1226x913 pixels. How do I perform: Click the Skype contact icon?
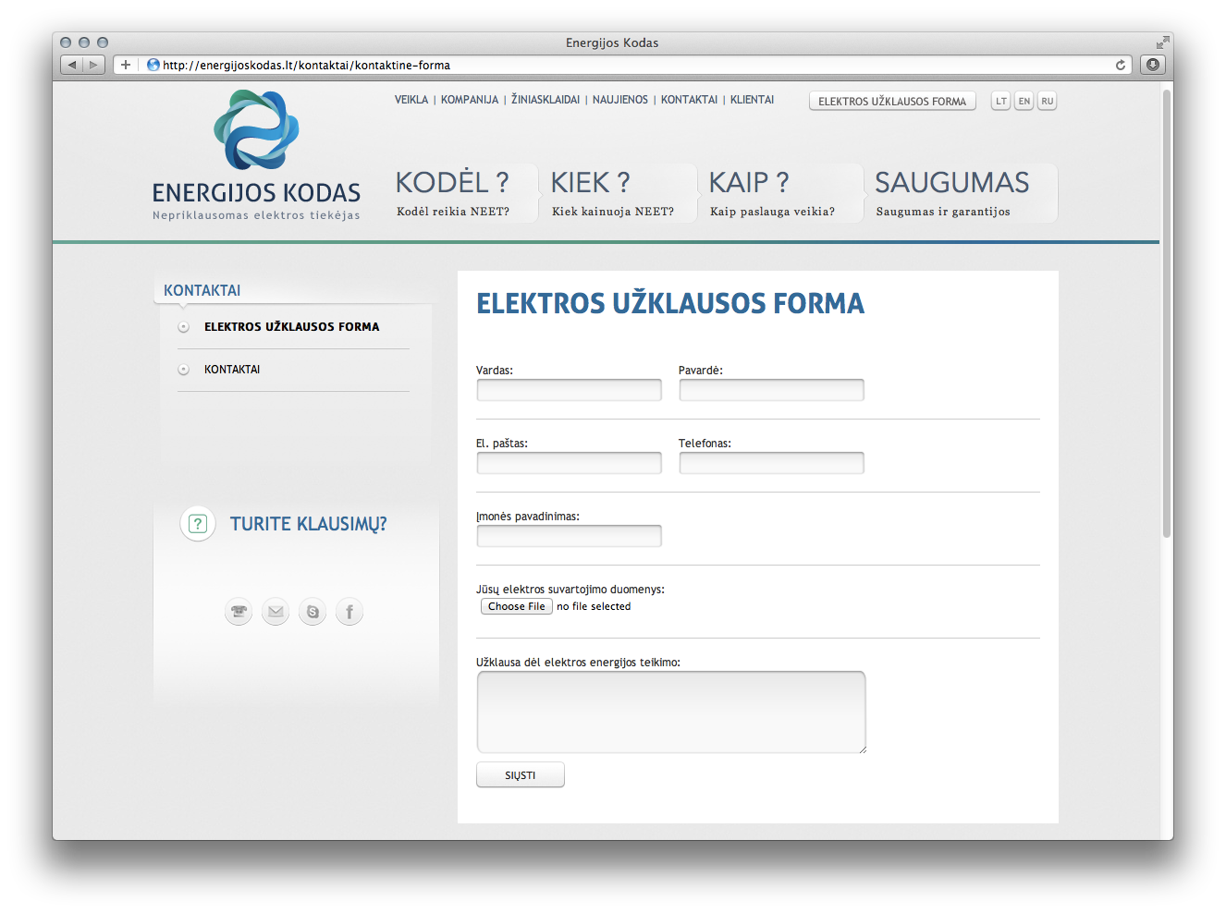[313, 612]
